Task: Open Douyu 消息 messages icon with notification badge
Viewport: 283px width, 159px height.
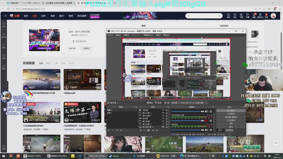Action: 254,16
